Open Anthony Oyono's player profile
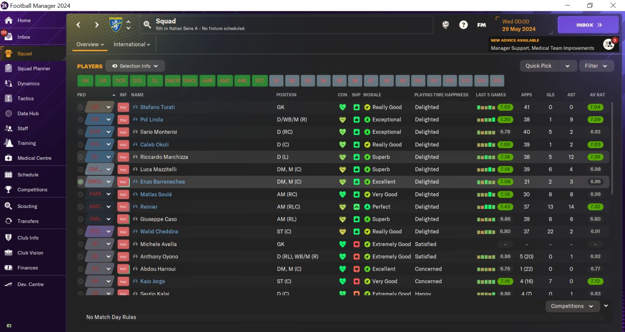This screenshot has width=625, height=332. click(x=159, y=256)
